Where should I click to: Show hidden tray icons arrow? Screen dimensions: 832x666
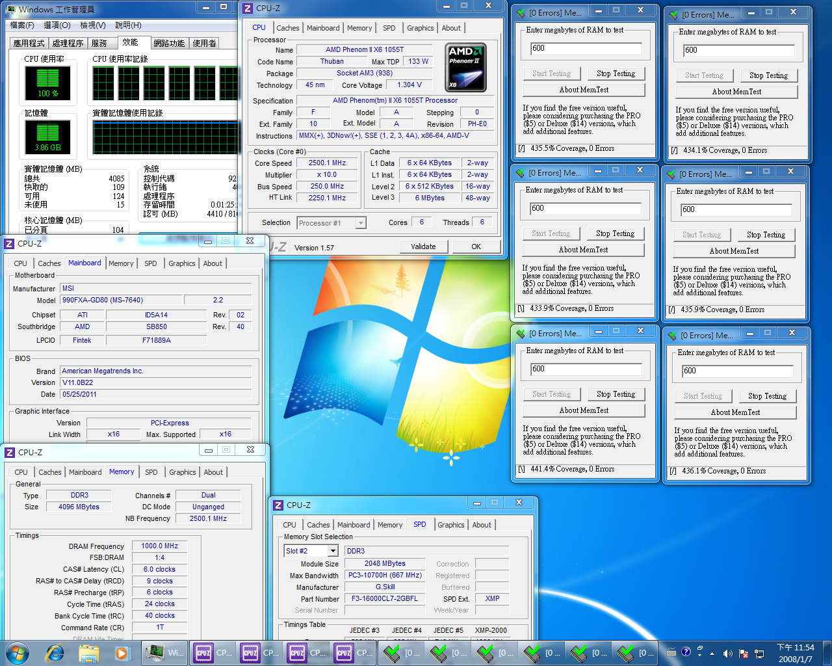[x=712, y=653]
